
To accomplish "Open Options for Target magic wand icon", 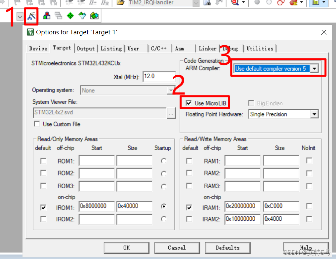I will 32,16.
